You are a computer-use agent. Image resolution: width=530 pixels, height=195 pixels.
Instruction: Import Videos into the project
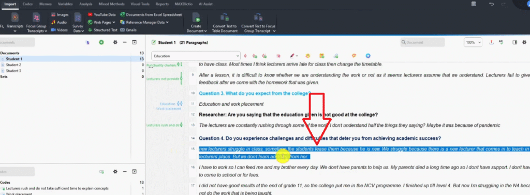[60, 30]
